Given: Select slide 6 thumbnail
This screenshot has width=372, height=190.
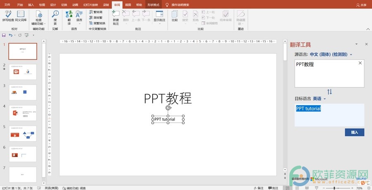Looking at the screenshot, I should (x=23, y=154).
